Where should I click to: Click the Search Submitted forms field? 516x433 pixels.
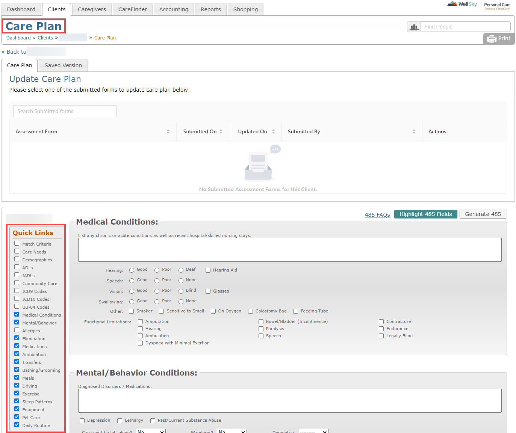coord(65,111)
